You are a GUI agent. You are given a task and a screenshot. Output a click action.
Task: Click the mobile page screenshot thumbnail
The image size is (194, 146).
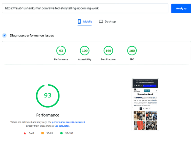click(145, 105)
